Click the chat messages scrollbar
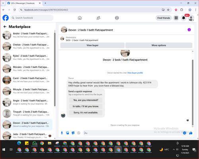Viewport: 199px width, 159px height. pos(193,92)
